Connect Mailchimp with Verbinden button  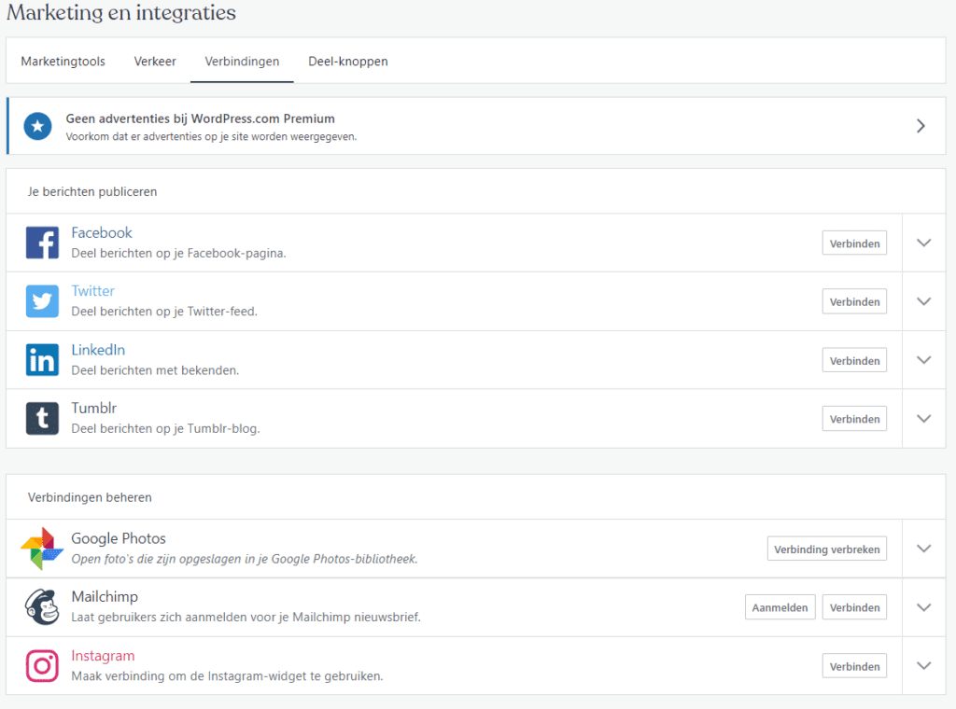click(854, 607)
